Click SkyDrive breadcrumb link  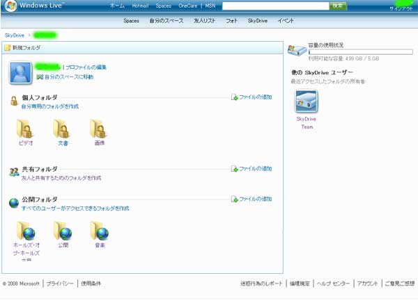coord(15,35)
